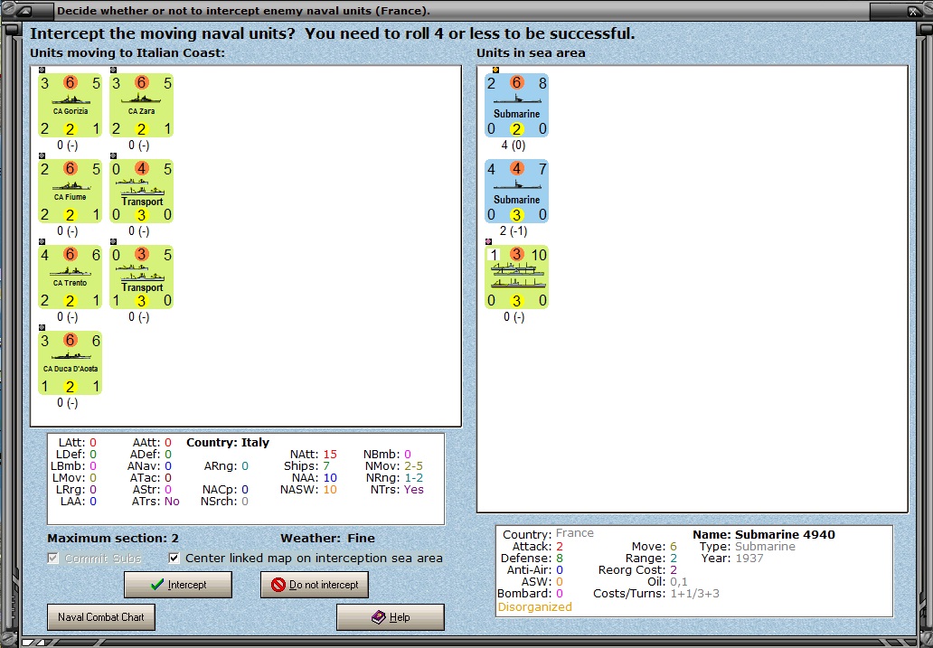
Task: Toggle the Commit Subs checkbox
Action: (x=53, y=559)
